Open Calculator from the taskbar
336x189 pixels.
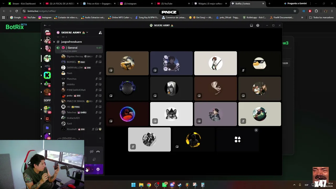(x=203, y=185)
